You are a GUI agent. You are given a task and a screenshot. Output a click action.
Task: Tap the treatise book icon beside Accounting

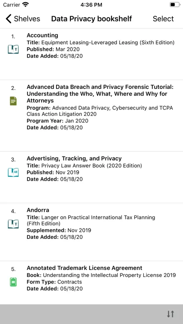[x=13, y=49]
